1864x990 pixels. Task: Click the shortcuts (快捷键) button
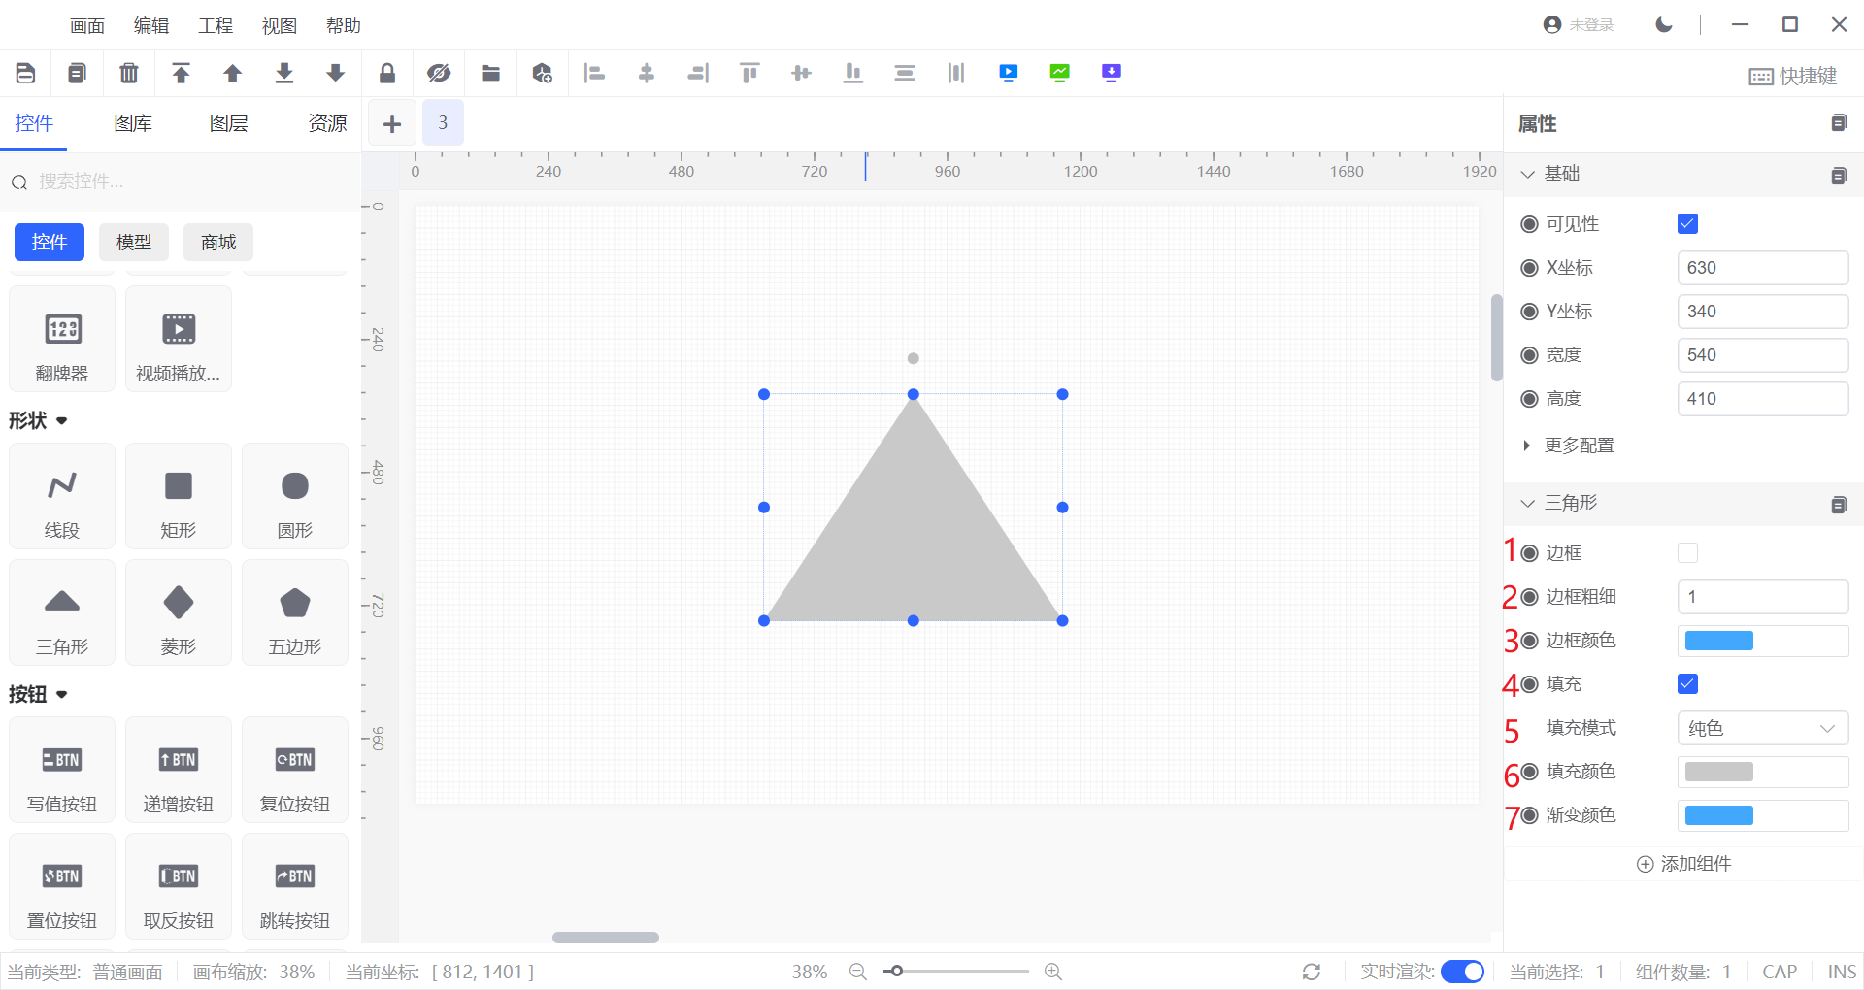coord(1793,76)
